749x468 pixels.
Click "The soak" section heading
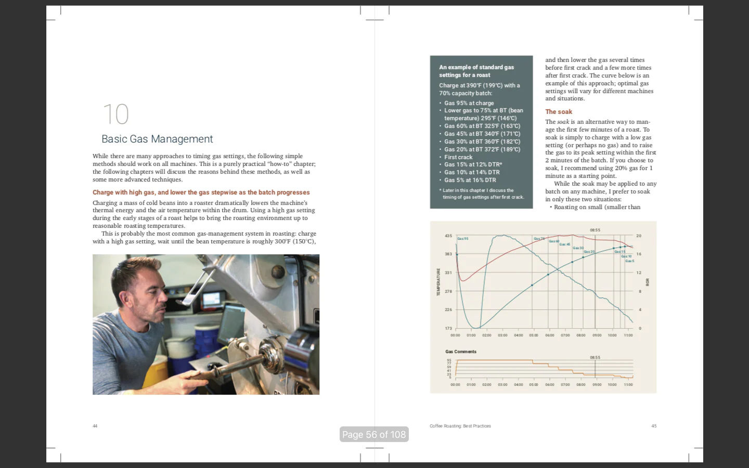[558, 112]
